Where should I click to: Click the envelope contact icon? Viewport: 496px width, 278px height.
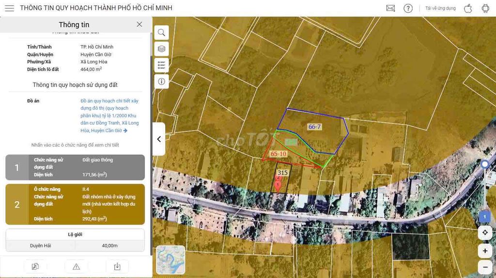[x=390, y=8]
